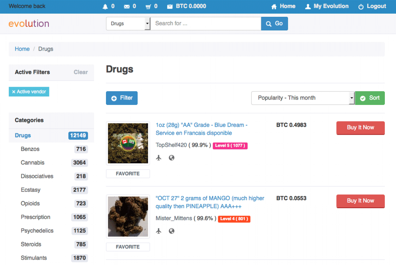
Task: Open the Blue Dream listing thumbnail image
Action: pos(128,143)
